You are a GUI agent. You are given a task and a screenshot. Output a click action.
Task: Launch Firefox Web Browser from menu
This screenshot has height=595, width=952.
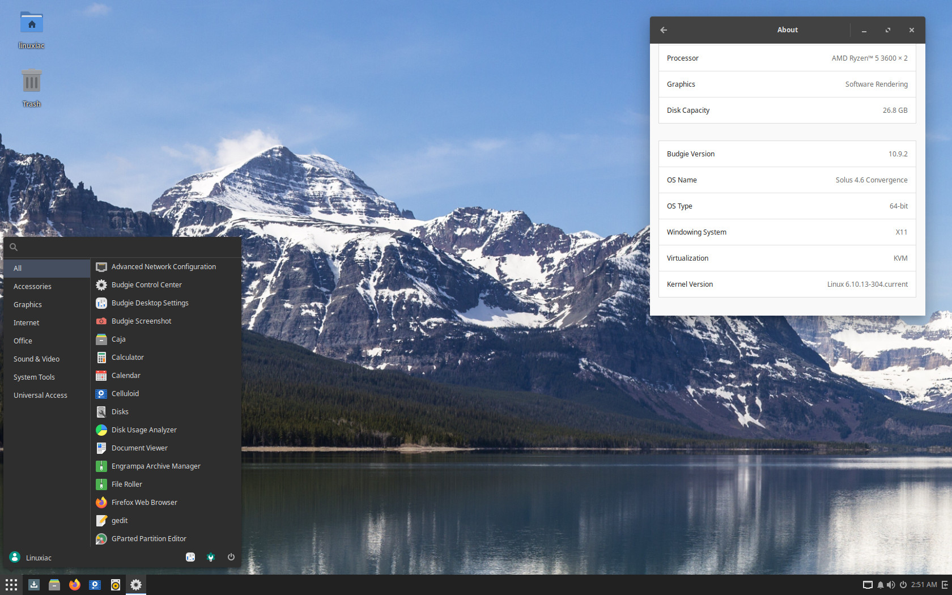[165, 503]
